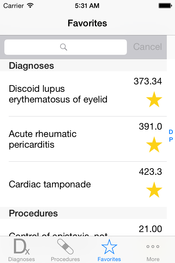Open the Diagnoses Dx tab icon
175x263 pixels.
22,247
